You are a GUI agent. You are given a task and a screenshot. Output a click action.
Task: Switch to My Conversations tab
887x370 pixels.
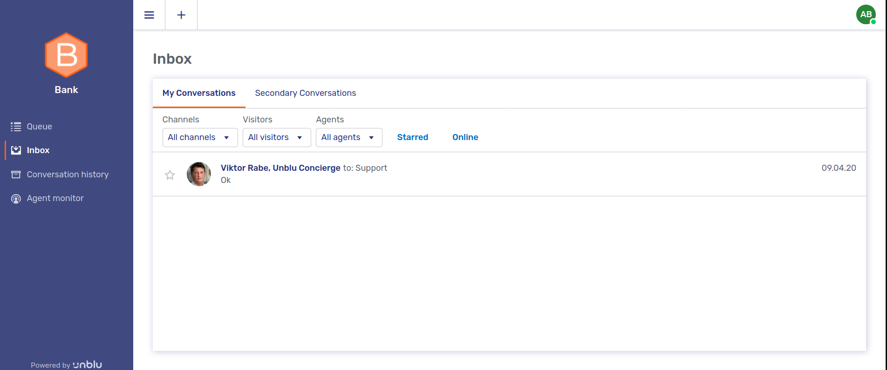(199, 93)
